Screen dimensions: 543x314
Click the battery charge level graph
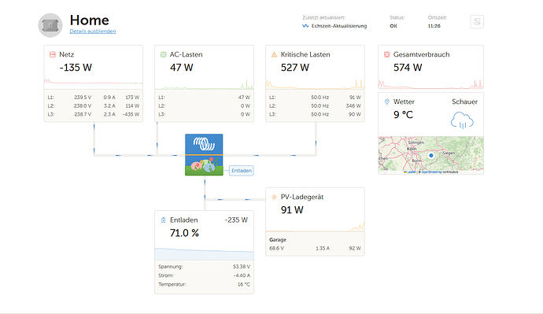click(204, 253)
